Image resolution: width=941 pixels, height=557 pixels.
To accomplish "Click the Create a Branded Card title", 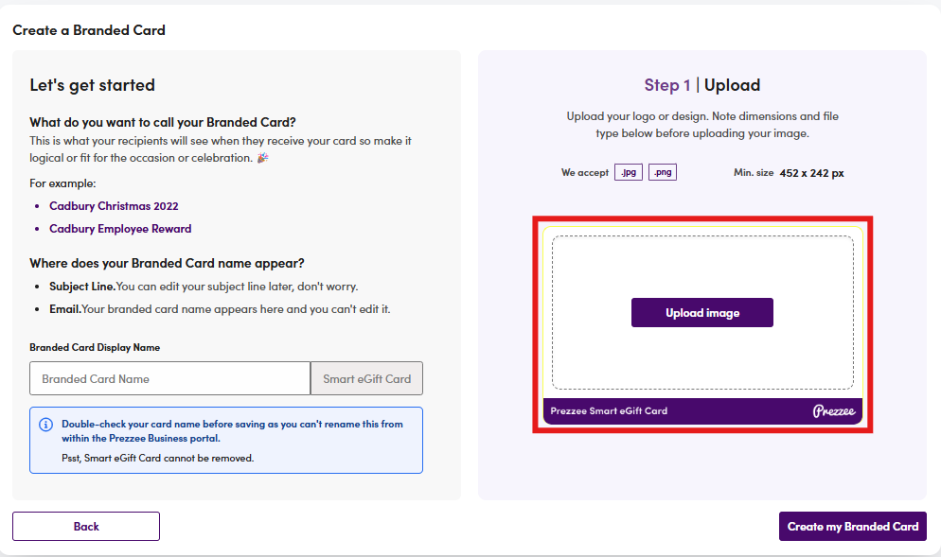I will click(x=89, y=30).
